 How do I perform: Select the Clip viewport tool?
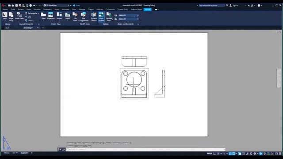(x=28, y=17)
